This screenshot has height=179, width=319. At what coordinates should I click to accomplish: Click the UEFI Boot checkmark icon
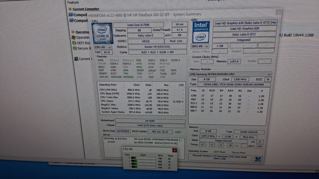pos(74,43)
